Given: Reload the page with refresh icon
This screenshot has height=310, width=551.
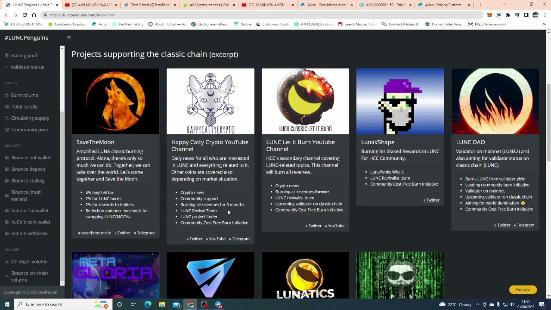Looking at the screenshot, I should (x=25, y=15).
